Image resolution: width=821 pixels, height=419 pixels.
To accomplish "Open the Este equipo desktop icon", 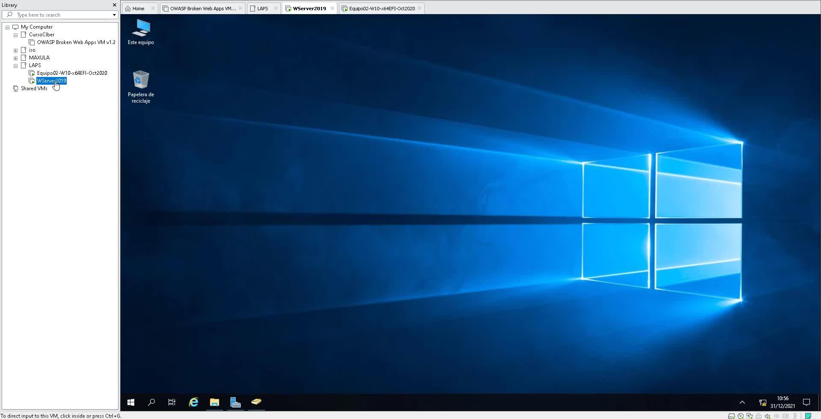I will pos(141,32).
